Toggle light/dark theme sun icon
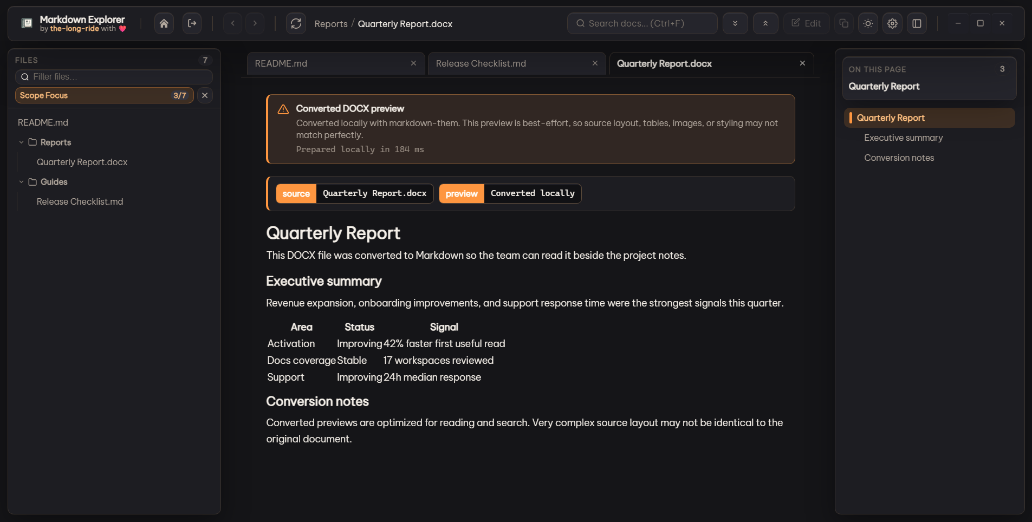The image size is (1032, 522). (868, 23)
